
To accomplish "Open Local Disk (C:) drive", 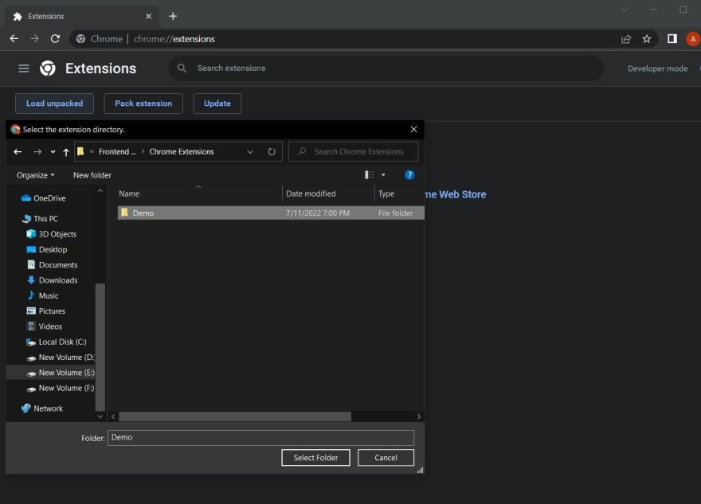I will tap(63, 342).
